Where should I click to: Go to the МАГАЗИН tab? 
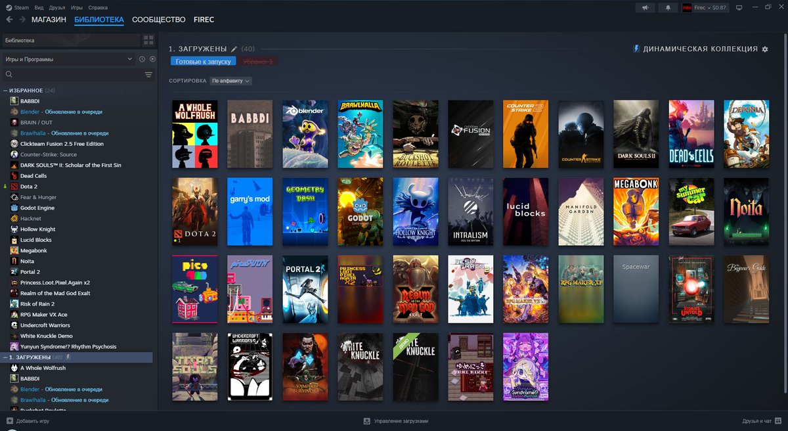tap(49, 20)
